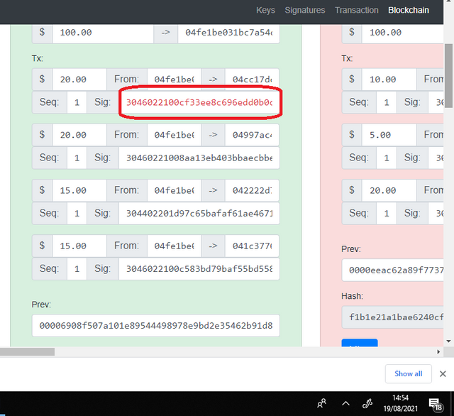Click Show all downloads button
The image size is (454, 416).
tap(409, 373)
